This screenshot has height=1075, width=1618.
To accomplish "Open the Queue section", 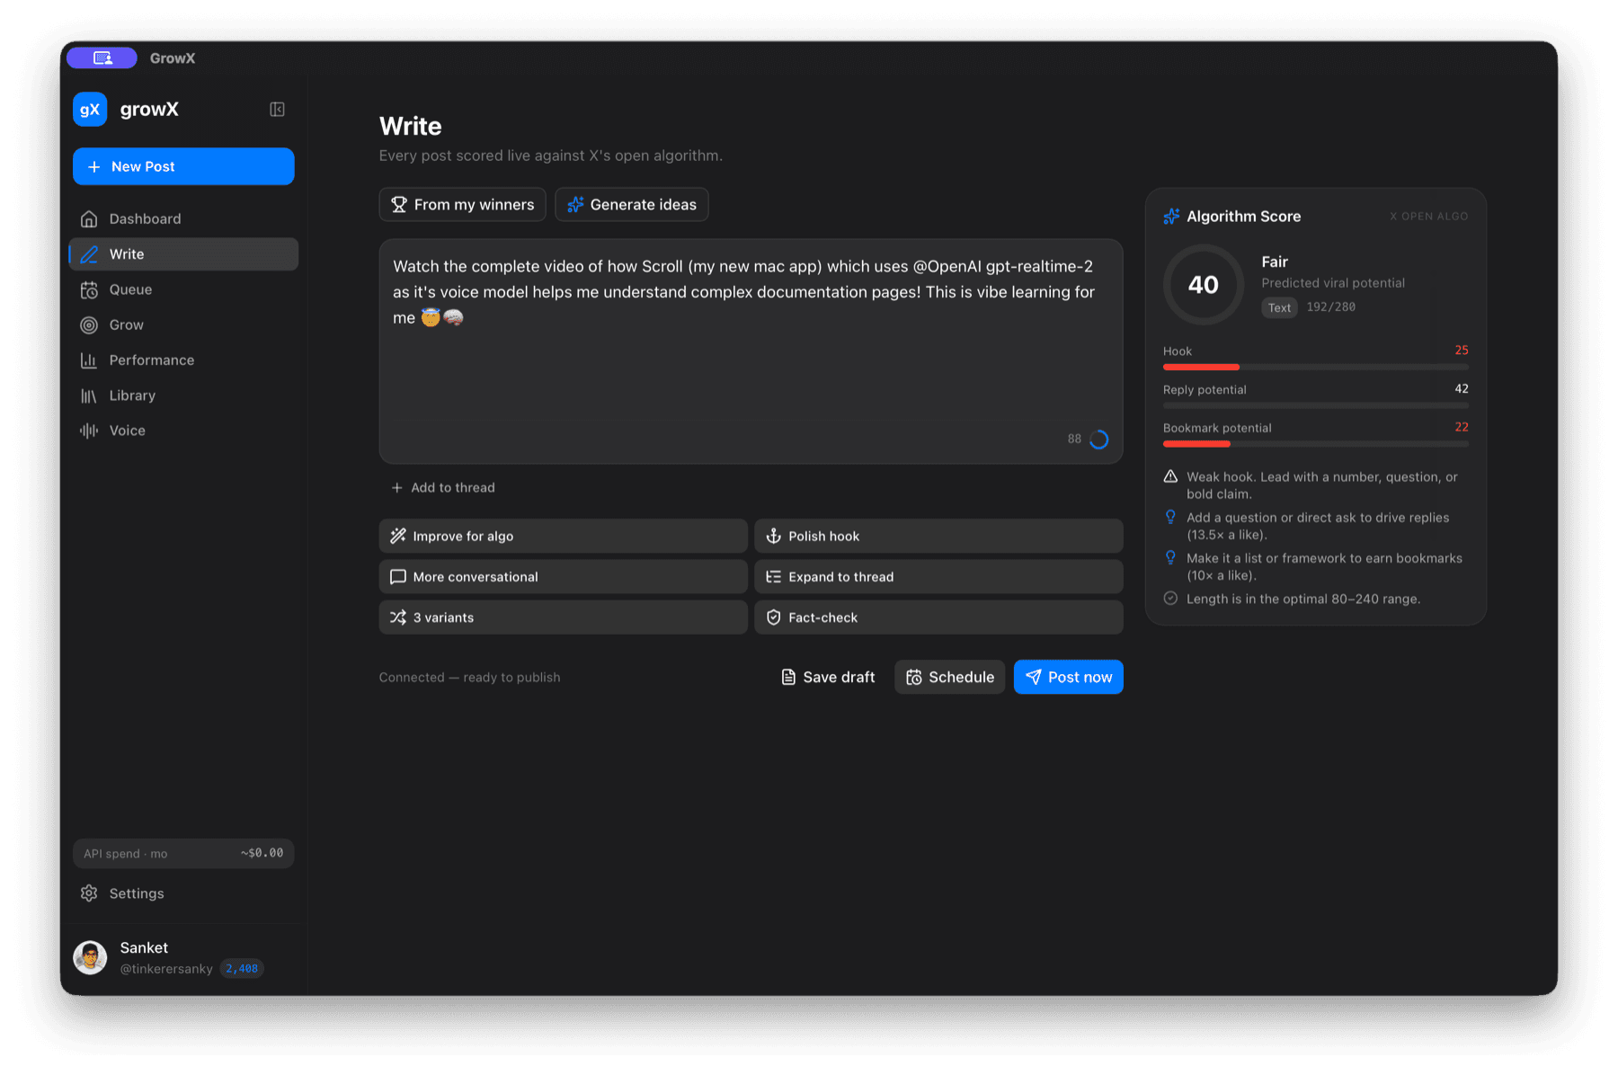I will click(183, 289).
